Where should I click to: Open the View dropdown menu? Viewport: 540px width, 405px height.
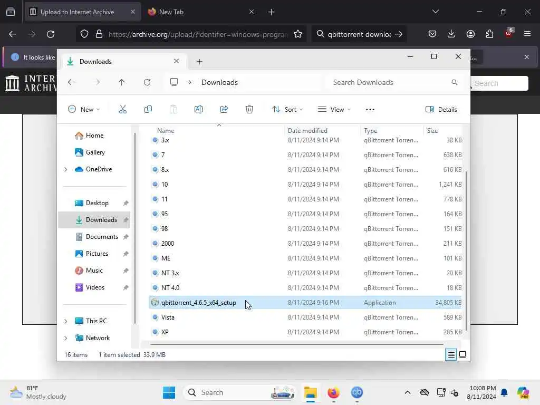click(334, 110)
